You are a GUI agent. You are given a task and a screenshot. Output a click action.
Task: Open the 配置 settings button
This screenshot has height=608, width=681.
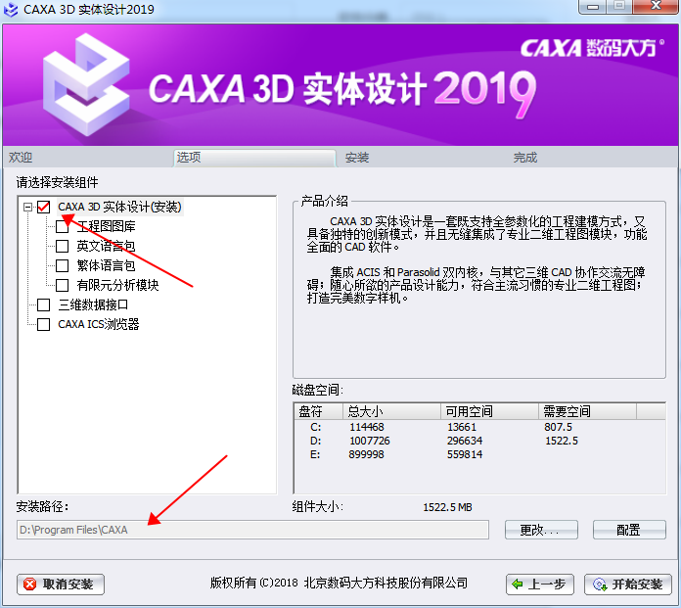[x=629, y=530]
